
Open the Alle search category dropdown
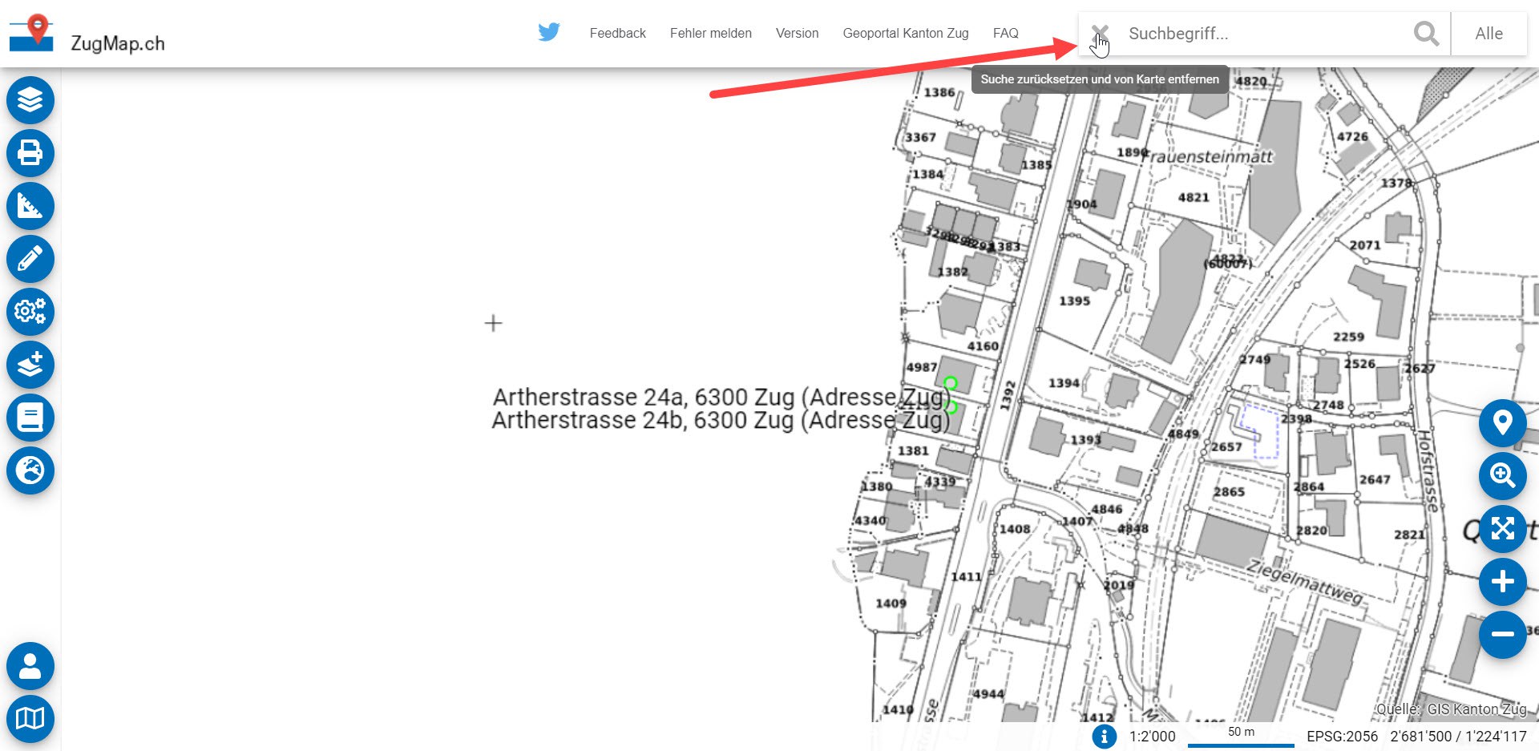(1489, 34)
